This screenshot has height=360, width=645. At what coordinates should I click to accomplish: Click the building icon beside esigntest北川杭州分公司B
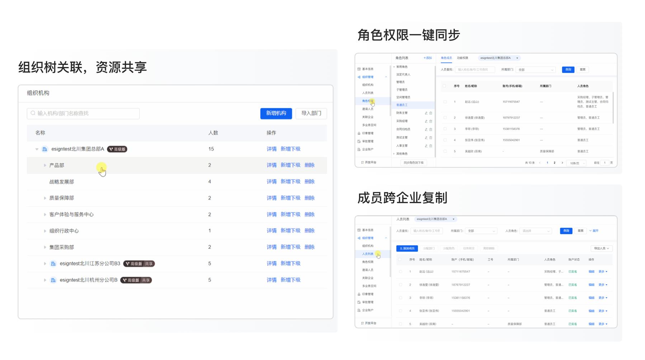pos(53,280)
